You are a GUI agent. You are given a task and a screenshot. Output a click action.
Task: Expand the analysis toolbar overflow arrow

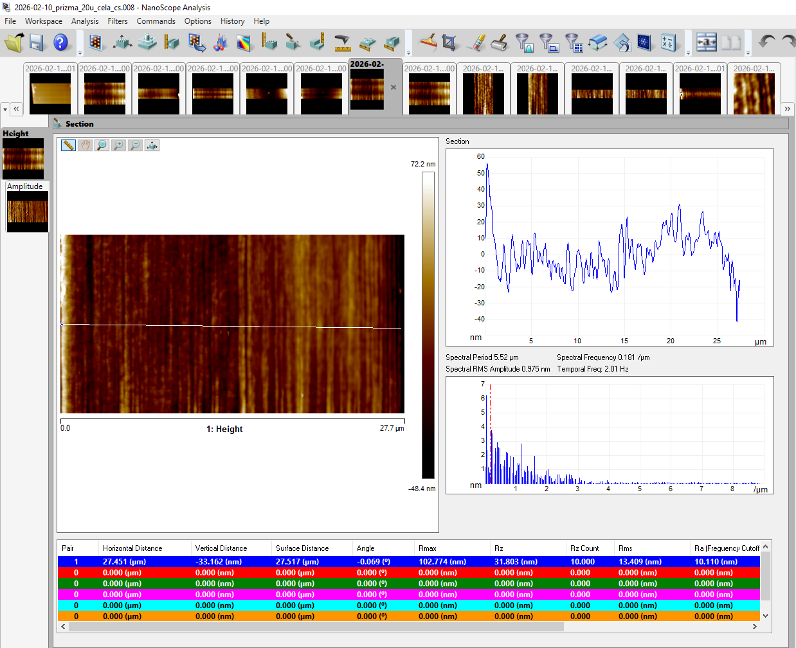click(x=408, y=52)
